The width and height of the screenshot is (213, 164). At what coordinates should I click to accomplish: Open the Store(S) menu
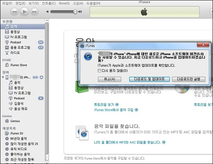pos(64,3)
